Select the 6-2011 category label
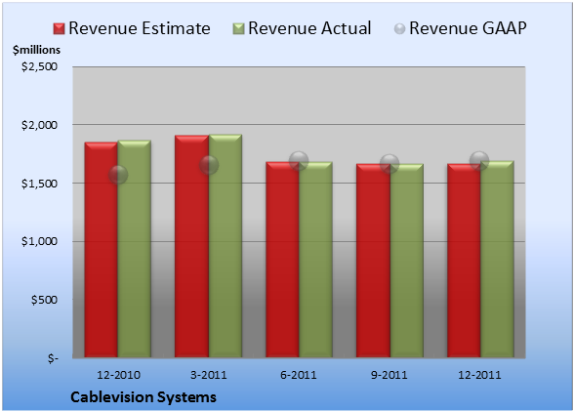The image size is (574, 412). [299, 375]
